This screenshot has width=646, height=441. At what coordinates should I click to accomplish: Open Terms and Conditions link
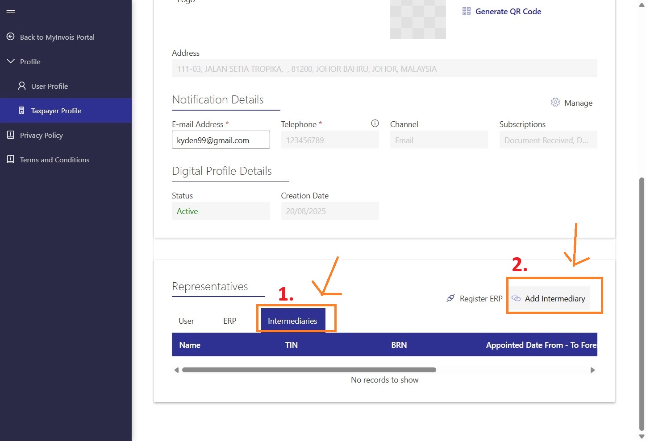[54, 160]
